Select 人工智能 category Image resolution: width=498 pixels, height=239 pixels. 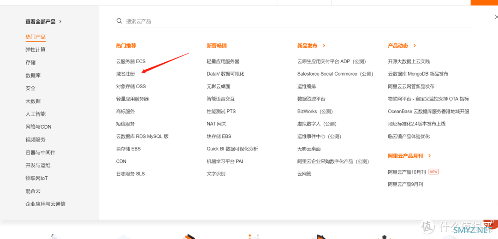pyautogui.click(x=36, y=114)
